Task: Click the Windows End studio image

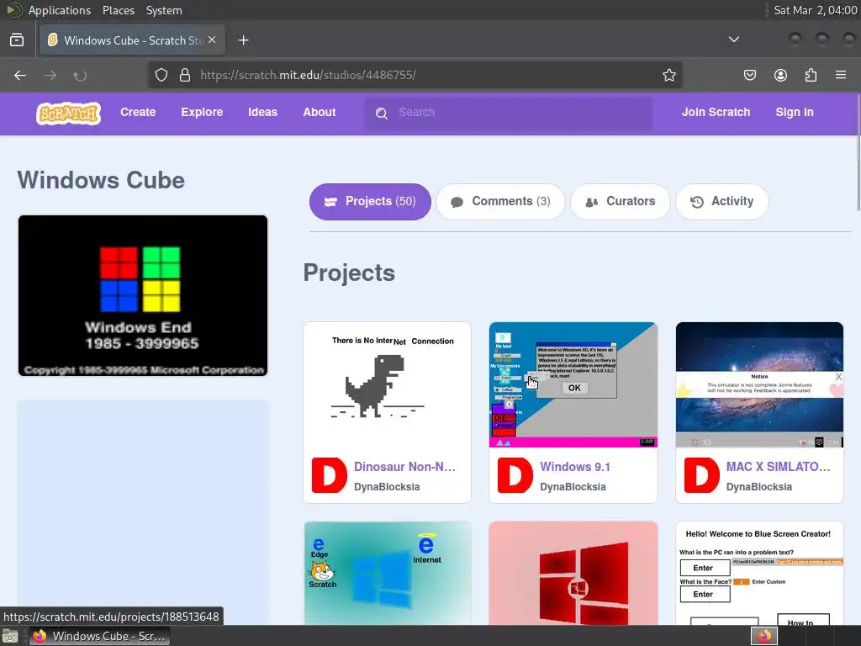Action: pos(143,295)
